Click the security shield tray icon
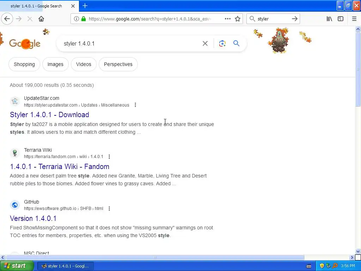 (322, 266)
